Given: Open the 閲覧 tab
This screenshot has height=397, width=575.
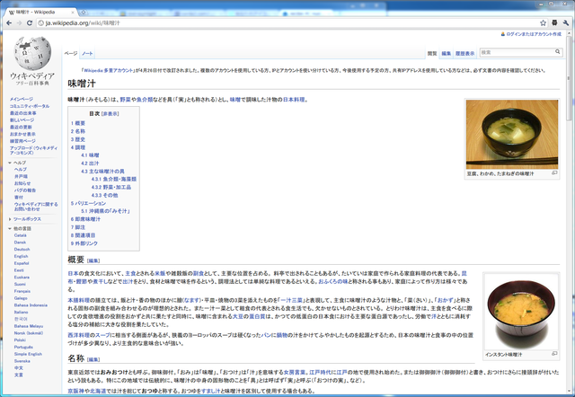Looking at the screenshot, I should tap(432, 54).
